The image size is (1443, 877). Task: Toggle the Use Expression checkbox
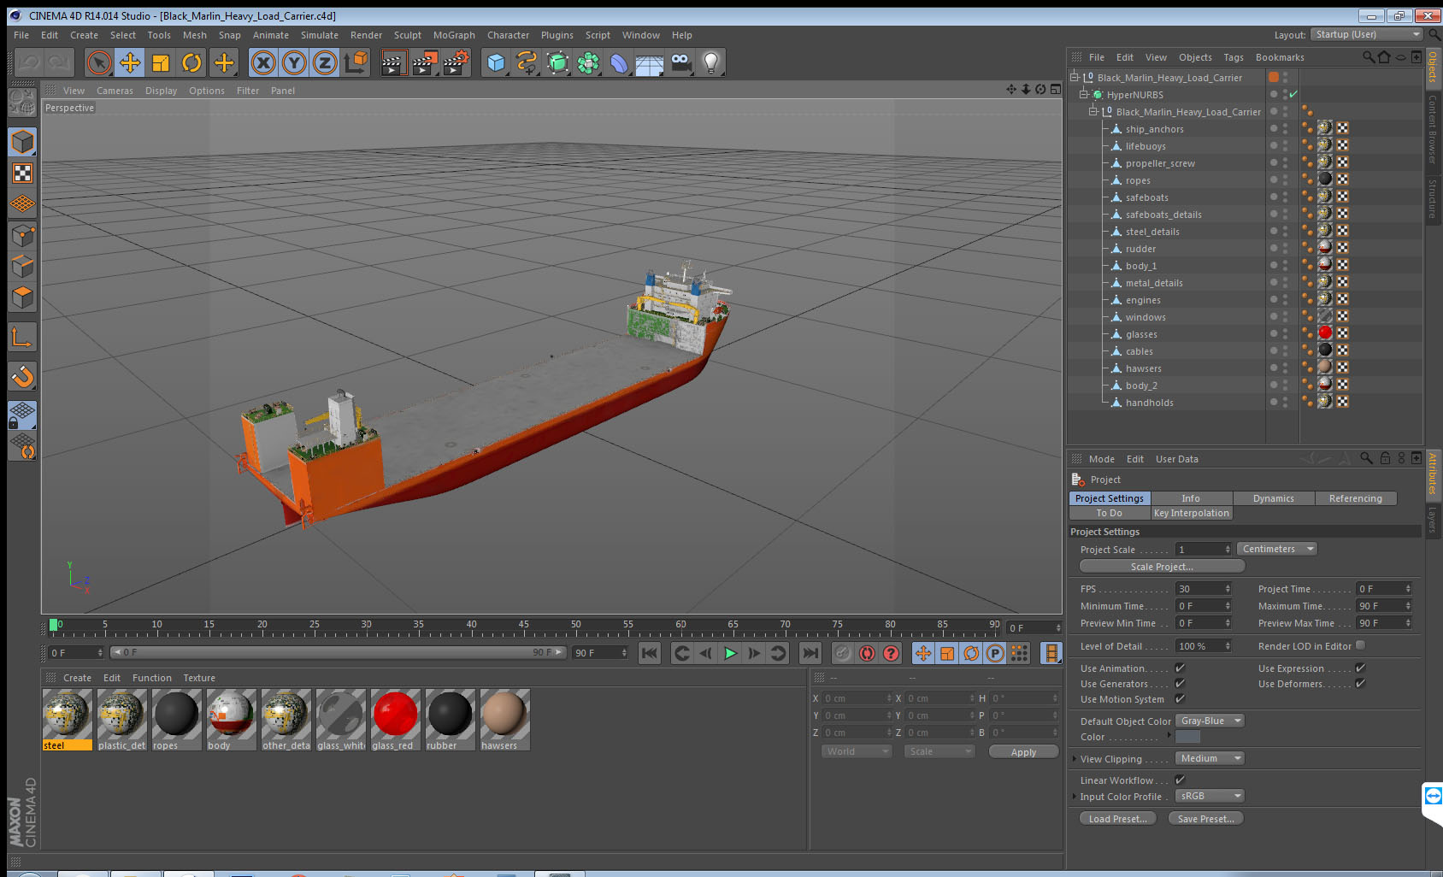[x=1360, y=668]
